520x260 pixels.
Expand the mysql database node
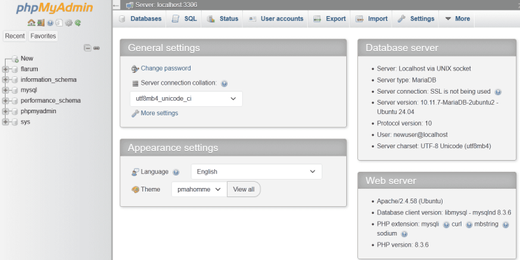6,90
